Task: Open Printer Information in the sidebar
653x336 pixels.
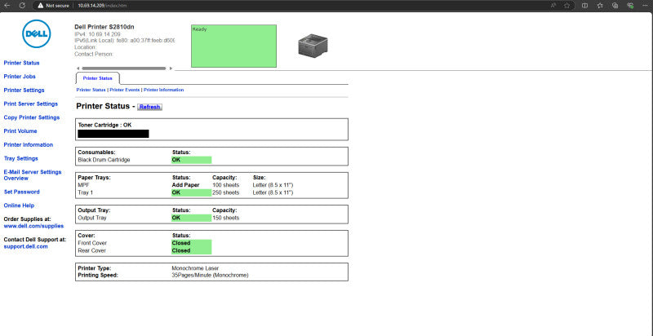Action: (x=29, y=144)
